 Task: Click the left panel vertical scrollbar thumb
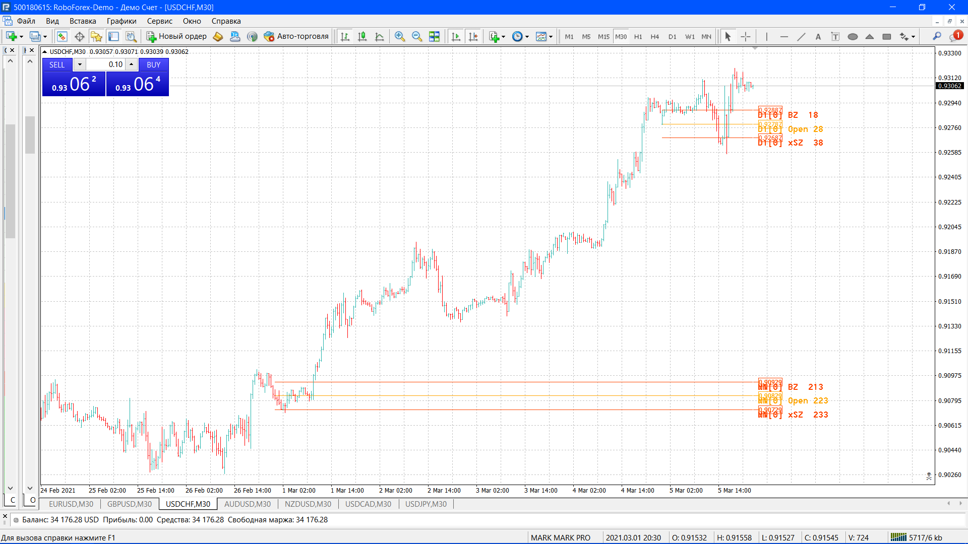(10, 181)
